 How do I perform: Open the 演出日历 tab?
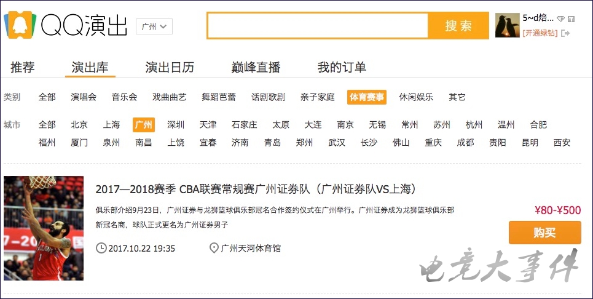click(170, 68)
